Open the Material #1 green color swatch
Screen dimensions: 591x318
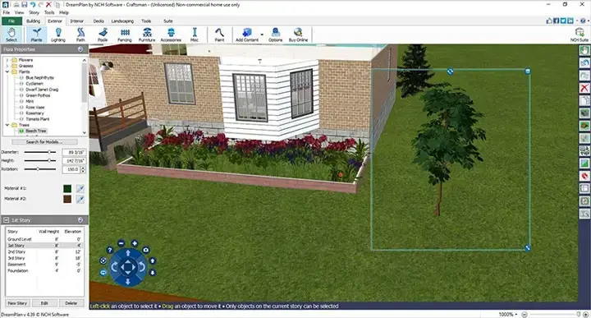67,189
